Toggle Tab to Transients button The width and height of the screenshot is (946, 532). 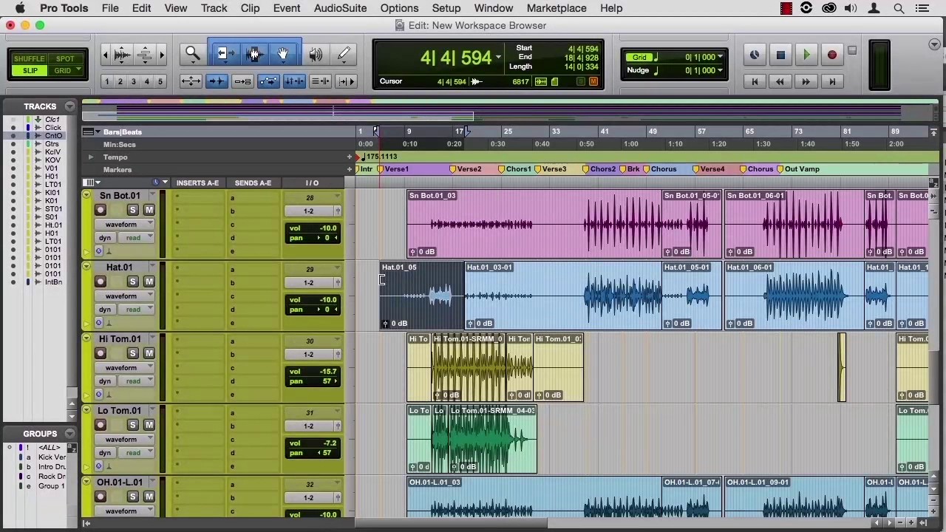tap(217, 81)
